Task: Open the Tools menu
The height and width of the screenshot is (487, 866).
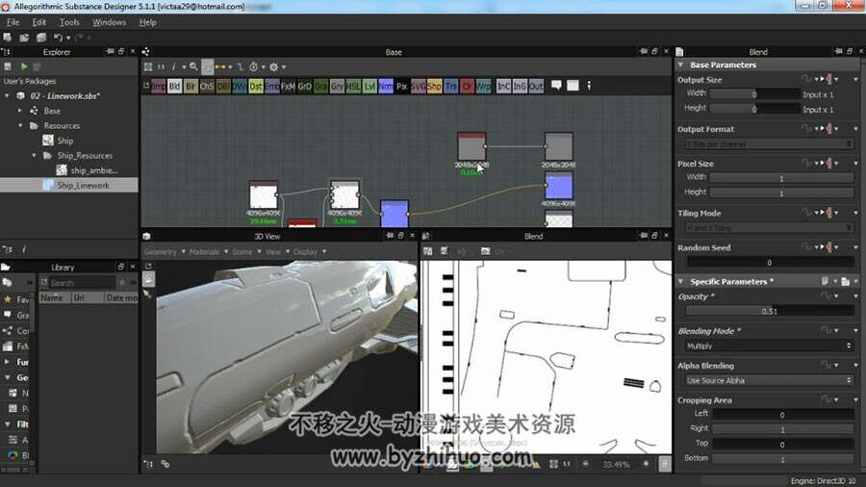Action: 69,22
